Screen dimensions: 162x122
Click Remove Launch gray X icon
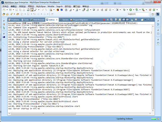coord(108,20)
